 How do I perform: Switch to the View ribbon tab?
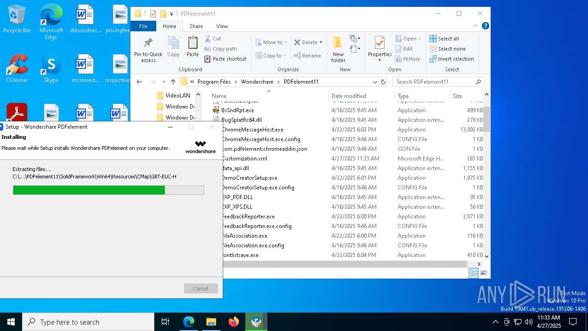(222, 26)
